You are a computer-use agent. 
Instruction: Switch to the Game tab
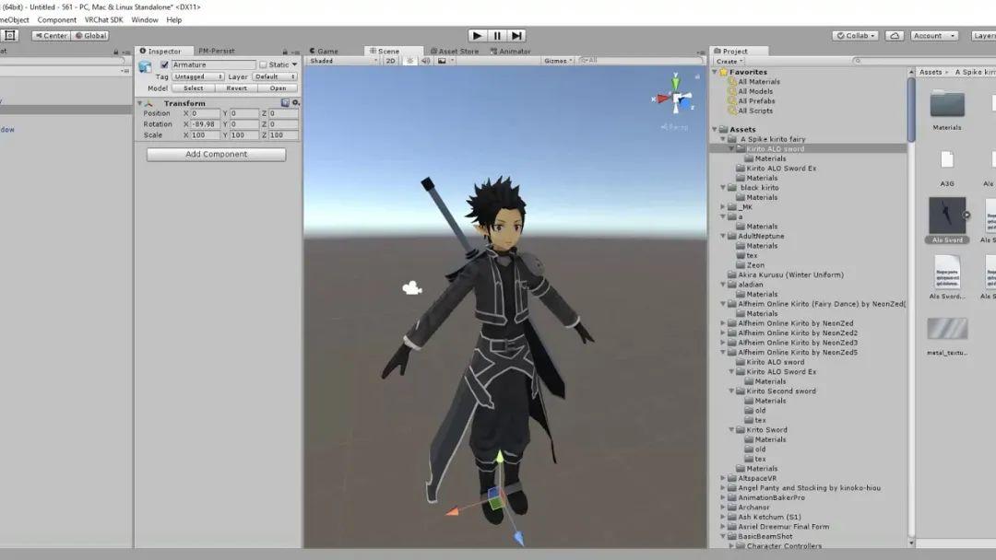pyautogui.click(x=324, y=51)
